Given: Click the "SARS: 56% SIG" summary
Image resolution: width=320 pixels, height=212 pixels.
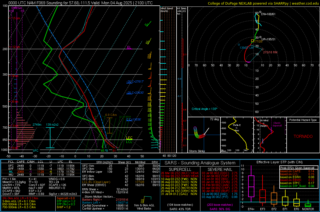Looking at the screenshot, I should pyautogui.click(x=220, y=209).
